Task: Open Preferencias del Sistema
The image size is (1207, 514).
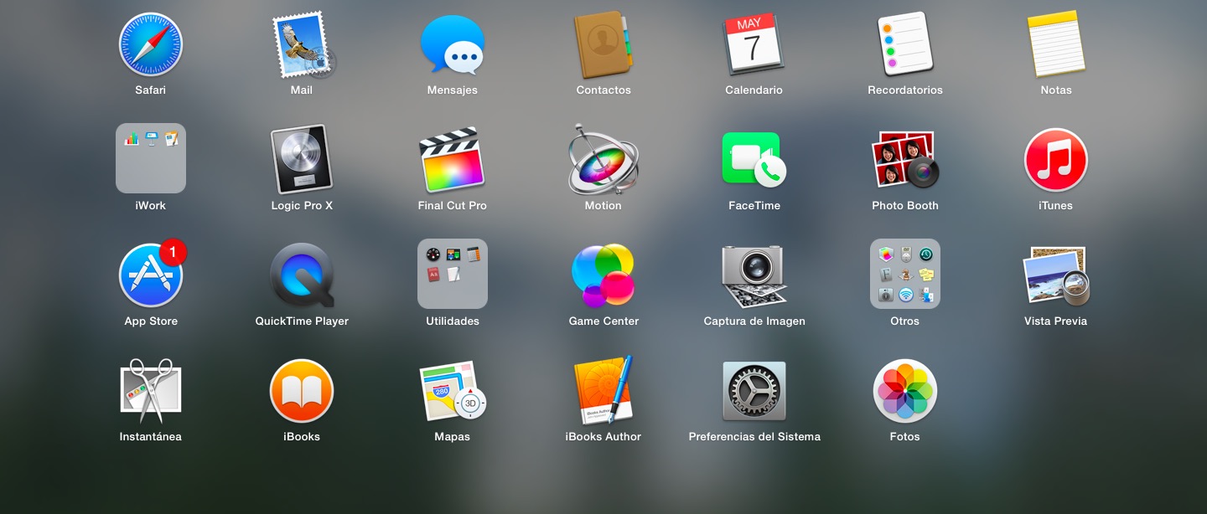Action: point(754,391)
